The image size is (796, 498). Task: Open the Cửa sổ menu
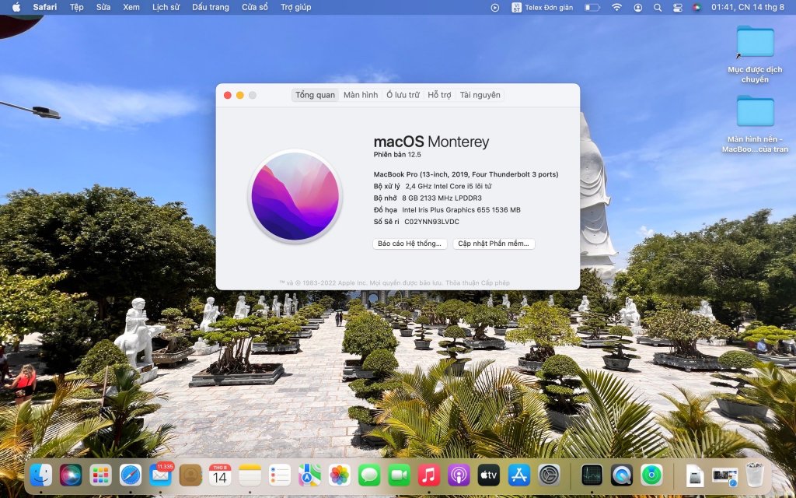coord(255,7)
